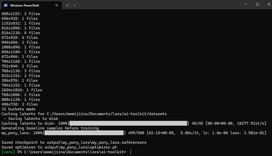The height and width of the screenshot is (156, 272).
Task: Close the Windows PowerShell tab
Action: pos(57,5)
